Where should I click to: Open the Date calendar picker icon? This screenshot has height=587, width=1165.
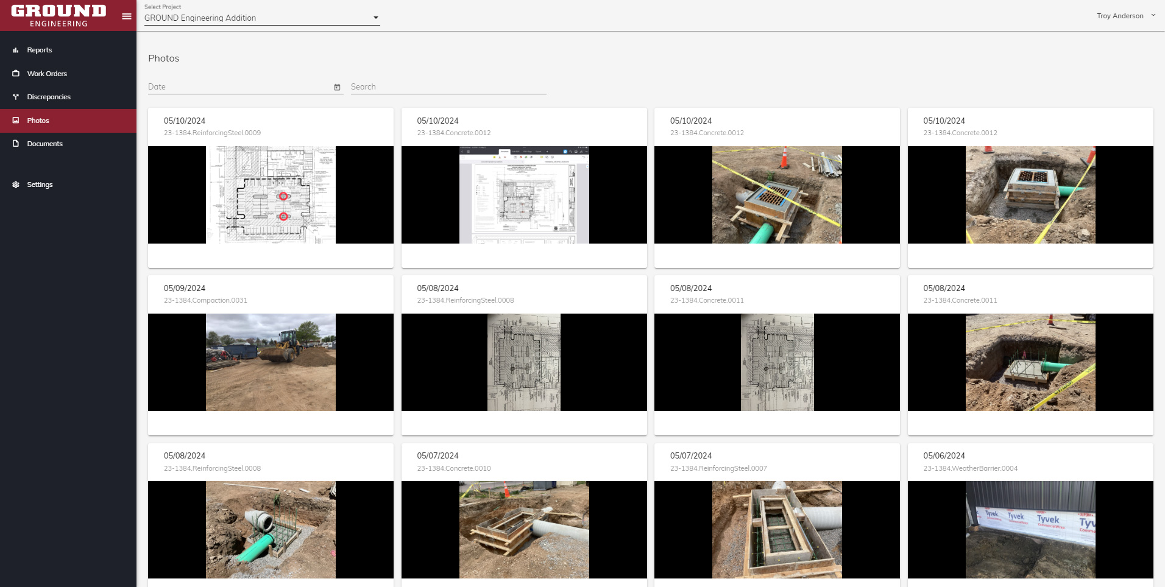337,87
